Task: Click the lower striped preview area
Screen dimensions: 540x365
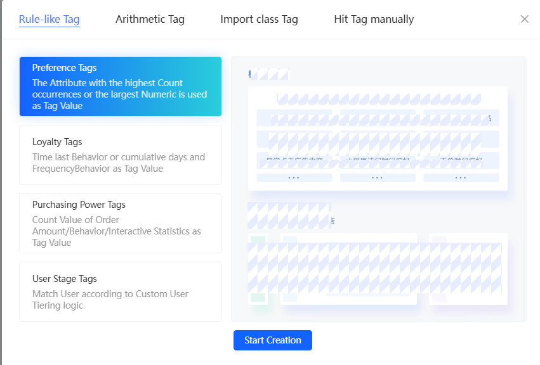Action: coord(374,267)
